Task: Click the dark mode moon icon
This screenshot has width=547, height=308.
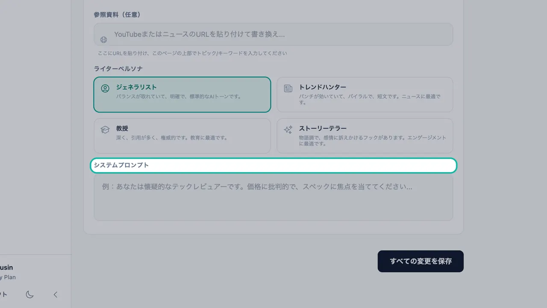Action: [29, 294]
